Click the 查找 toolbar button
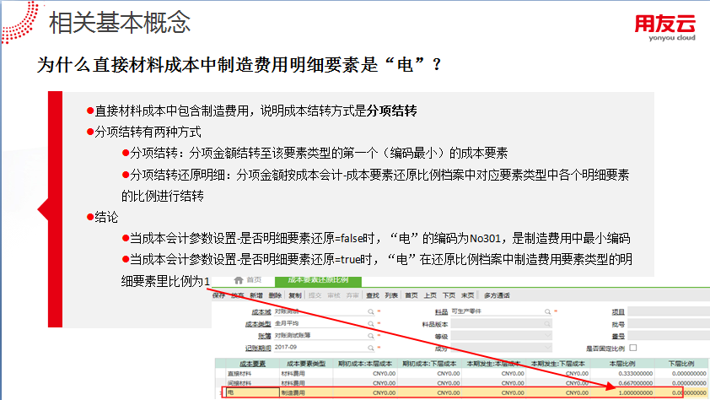 (373, 295)
